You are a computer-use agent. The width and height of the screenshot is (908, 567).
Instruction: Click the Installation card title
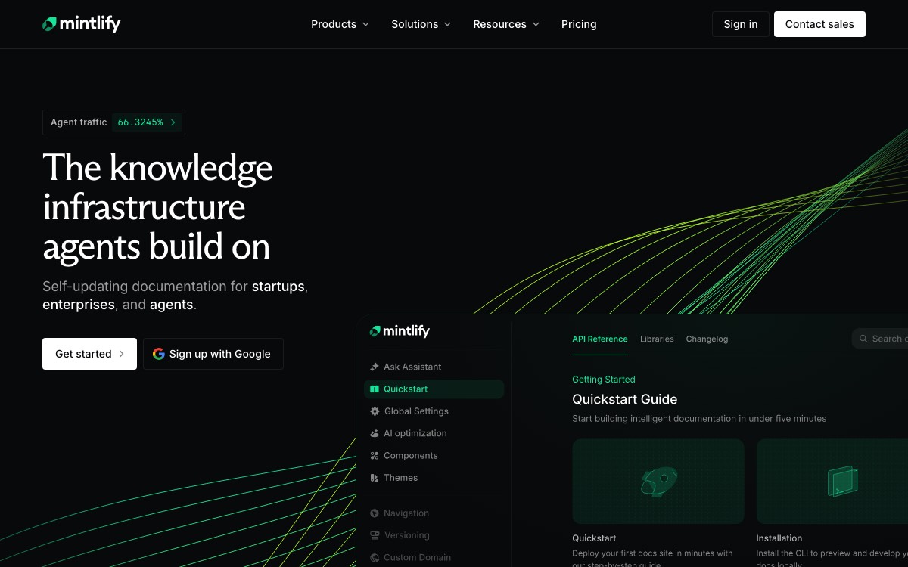coord(779,538)
